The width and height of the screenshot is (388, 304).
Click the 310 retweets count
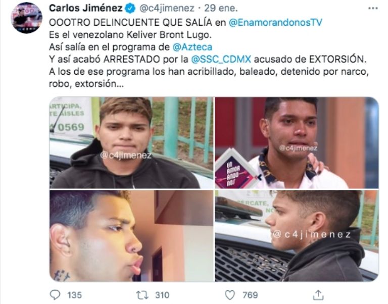click(162, 295)
